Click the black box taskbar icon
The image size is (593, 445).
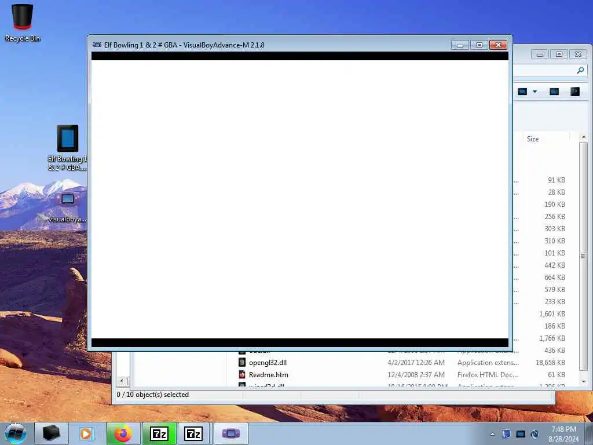click(x=52, y=433)
